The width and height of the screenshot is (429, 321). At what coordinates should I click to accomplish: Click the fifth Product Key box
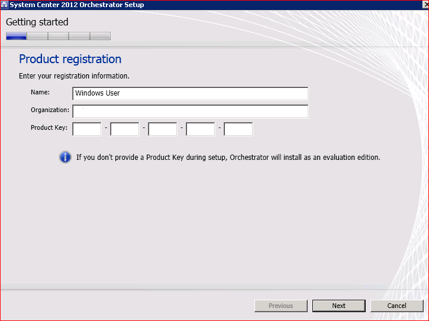238,129
